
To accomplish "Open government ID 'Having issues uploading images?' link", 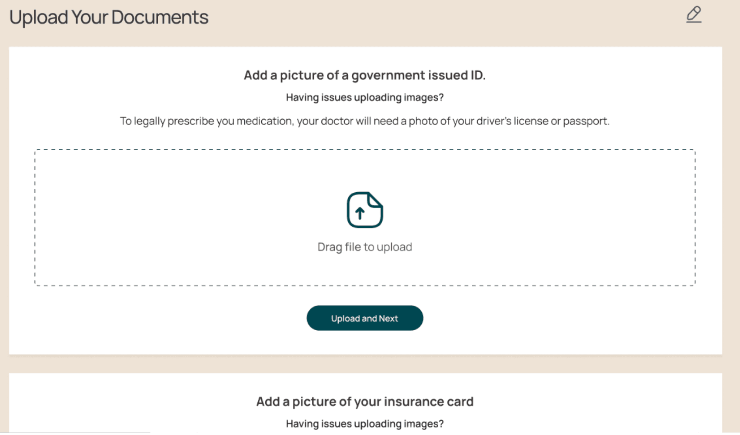I will pyautogui.click(x=365, y=97).
